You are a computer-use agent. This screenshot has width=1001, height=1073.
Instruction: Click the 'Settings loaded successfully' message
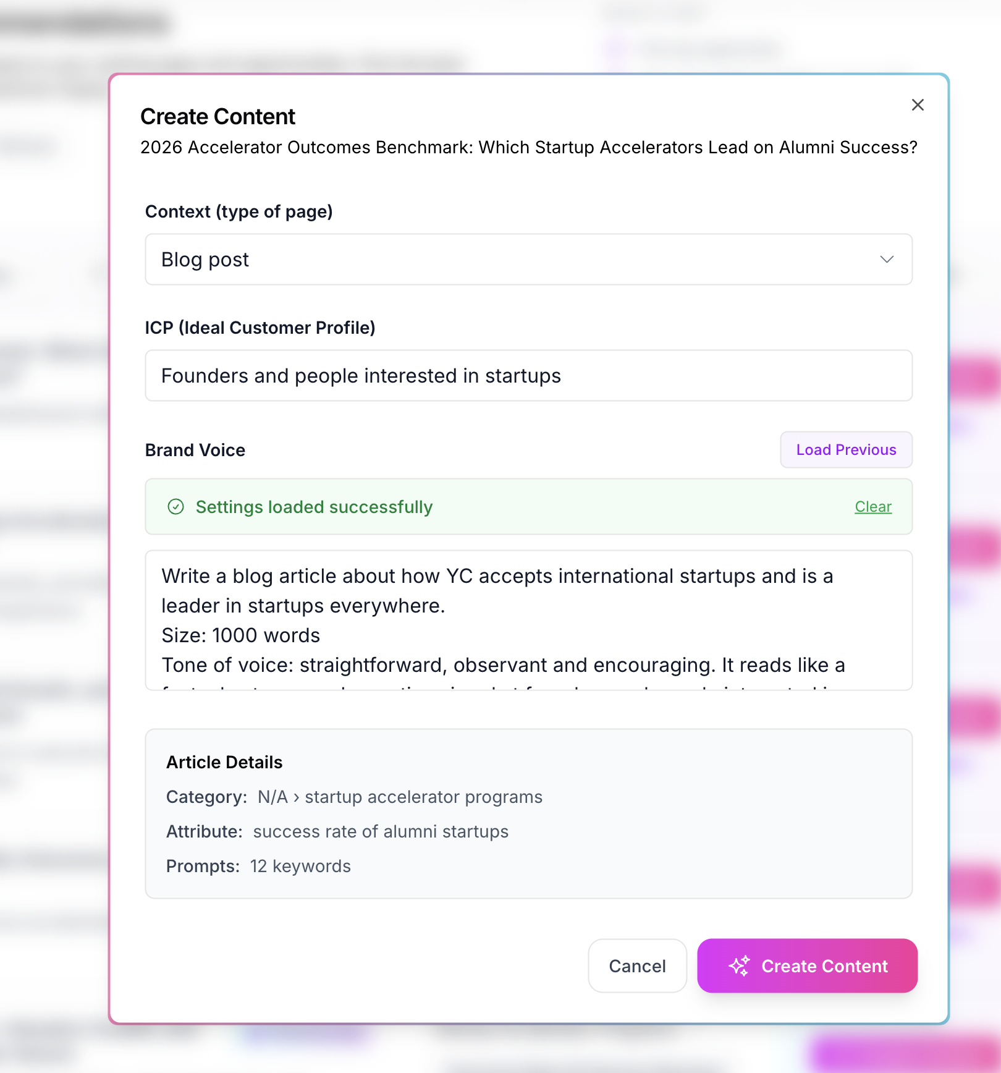click(x=314, y=507)
